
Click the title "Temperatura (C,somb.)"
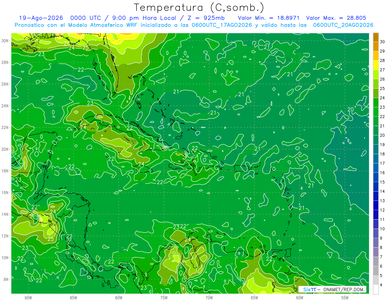coord(199,7)
